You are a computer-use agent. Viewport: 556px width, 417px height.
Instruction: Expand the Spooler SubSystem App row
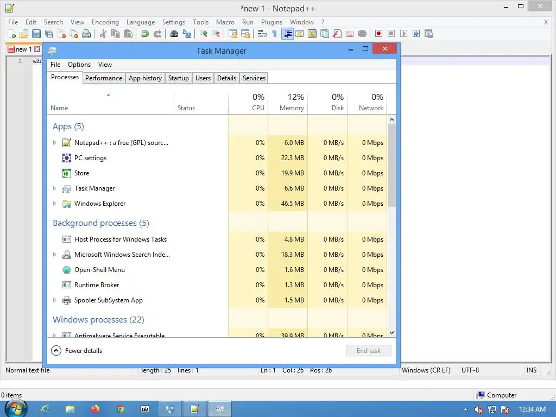tap(54, 300)
